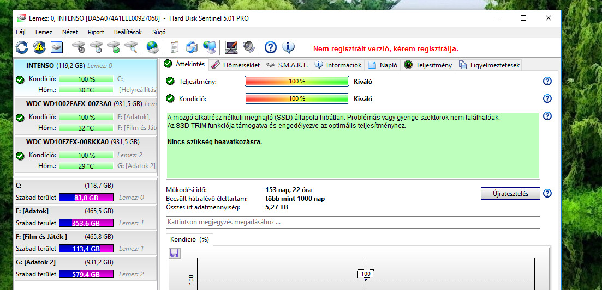Open the Fájl menu
This screenshot has width=602, height=290.
coord(21,32)
